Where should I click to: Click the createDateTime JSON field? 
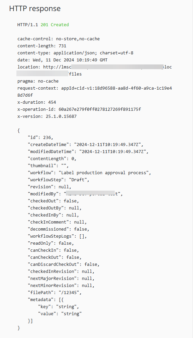pyautogui.click(x=86, y=145)
